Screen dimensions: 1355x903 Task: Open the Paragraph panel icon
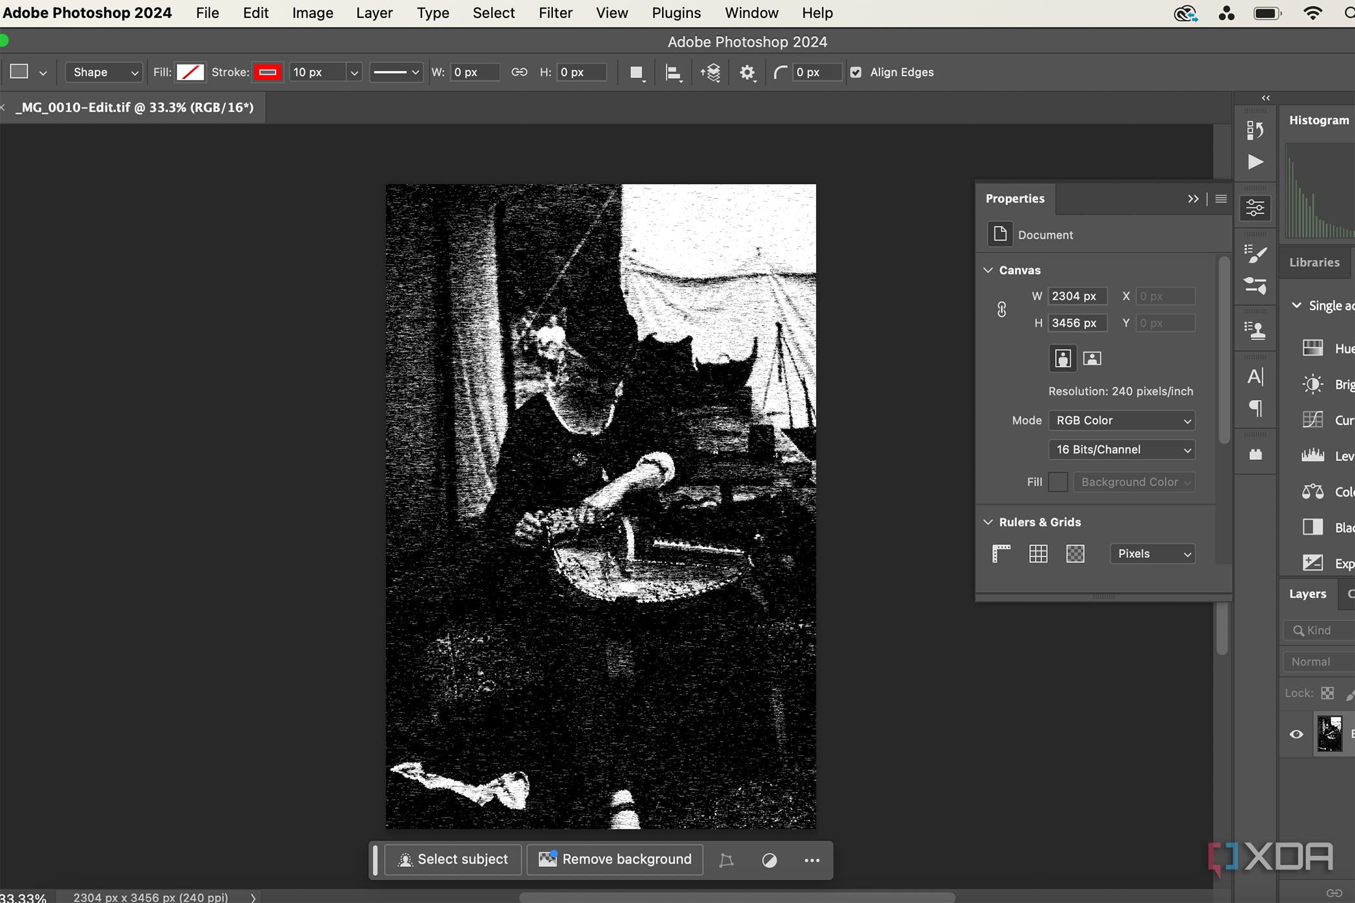click(1256, 408)
